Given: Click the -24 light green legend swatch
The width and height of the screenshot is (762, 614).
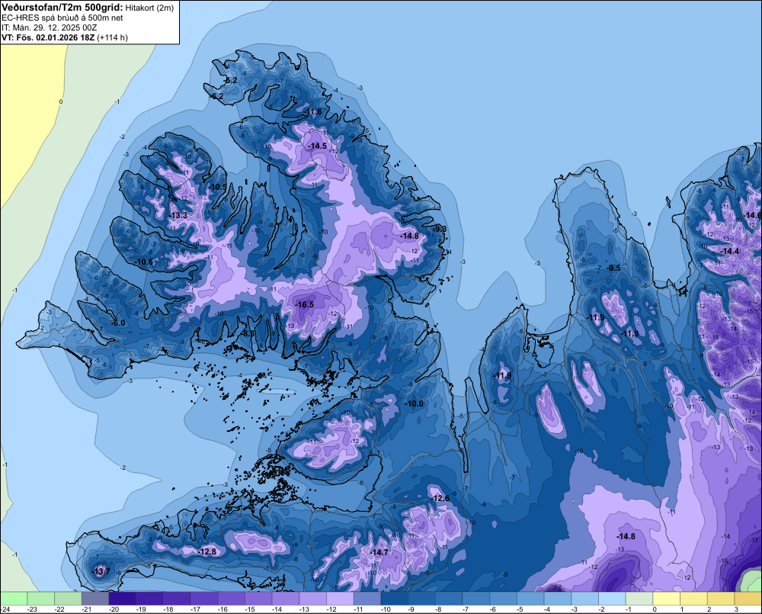Looking at the screenshot, I should 14,598.
